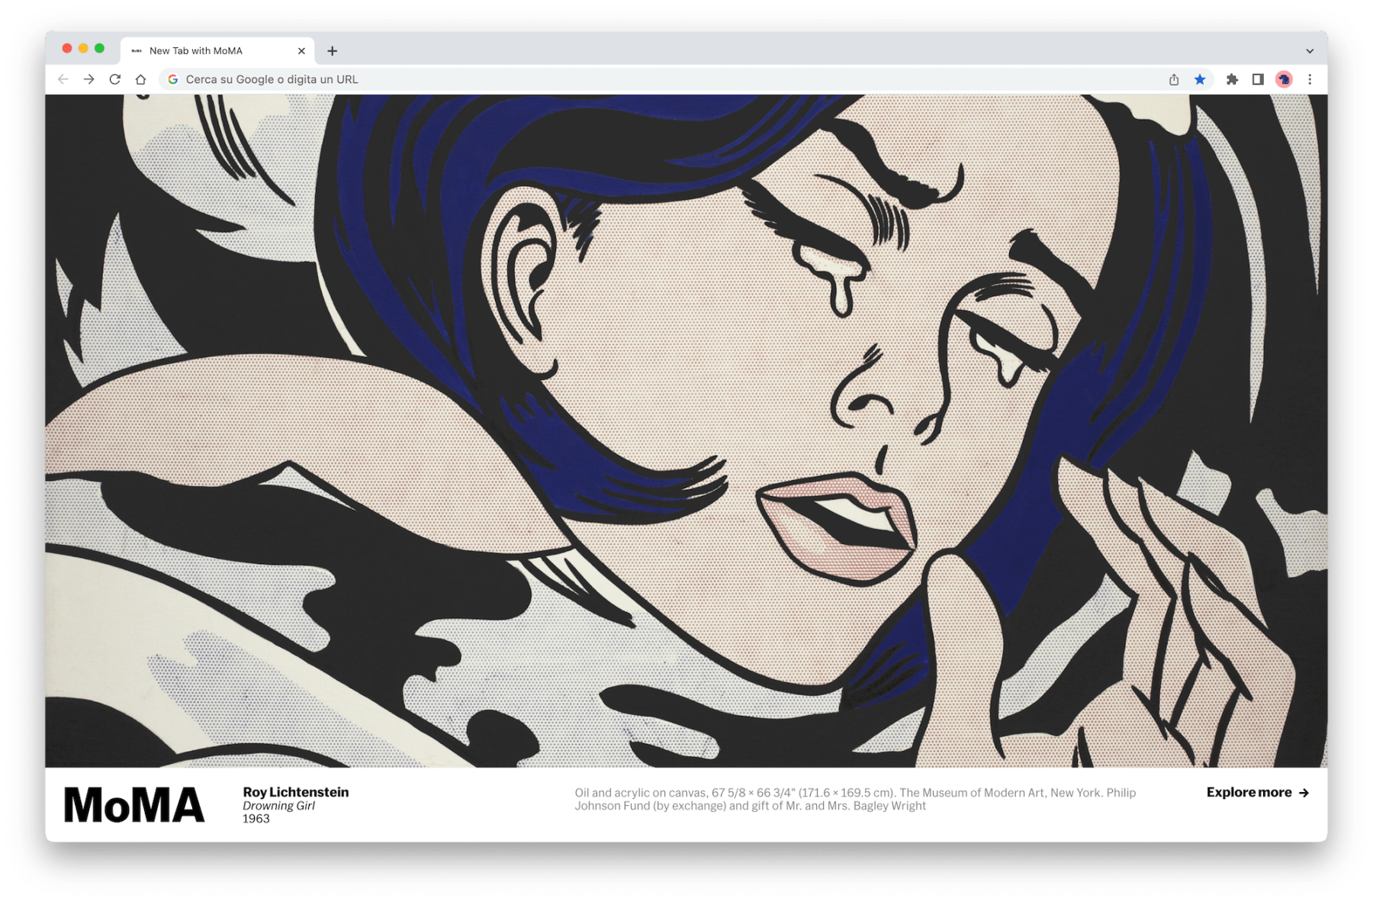Open the home page via the house icon
Image resolution: width=1373 pixels, height=902 pixels.
coord(140,79)
